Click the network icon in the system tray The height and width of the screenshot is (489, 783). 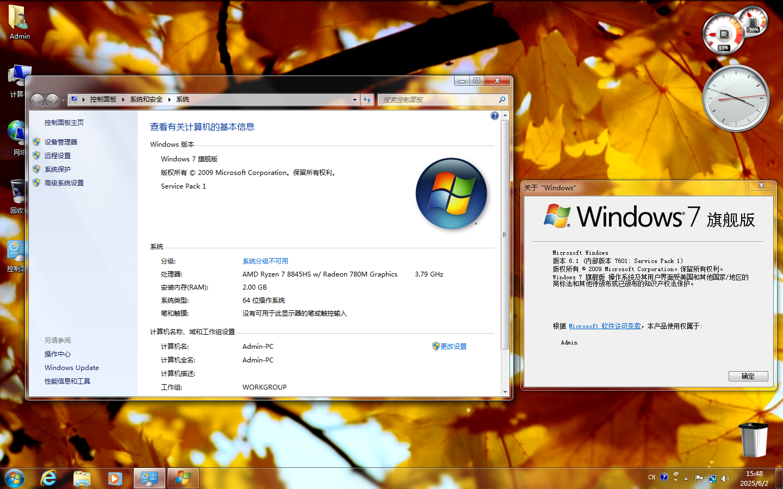point(712,479)
